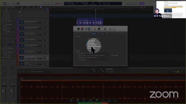
Task: Switch to Editors sub-tab in Display preferences
Action: click(x=107, y=34)
